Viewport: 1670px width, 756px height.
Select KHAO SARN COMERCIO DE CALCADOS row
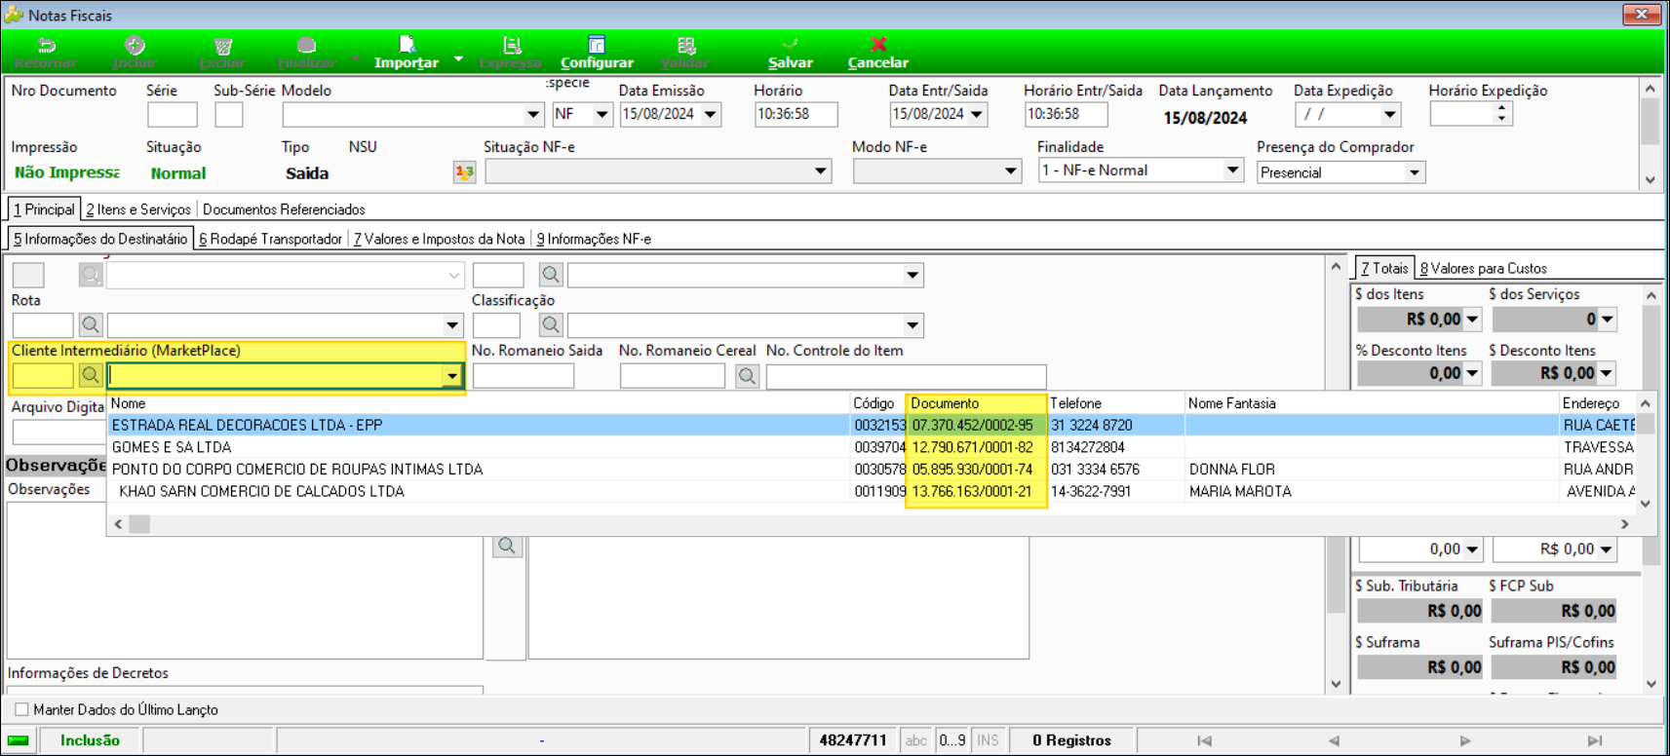click(x=871, y=491)
